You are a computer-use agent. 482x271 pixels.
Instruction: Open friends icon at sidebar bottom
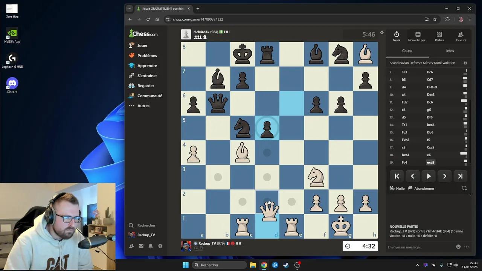(x=131, y=246)
